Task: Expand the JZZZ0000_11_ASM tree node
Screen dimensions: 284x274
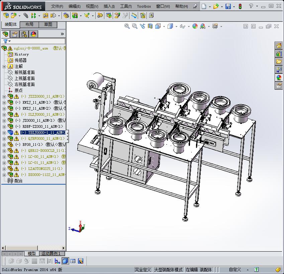Action: tap(4, 96)
